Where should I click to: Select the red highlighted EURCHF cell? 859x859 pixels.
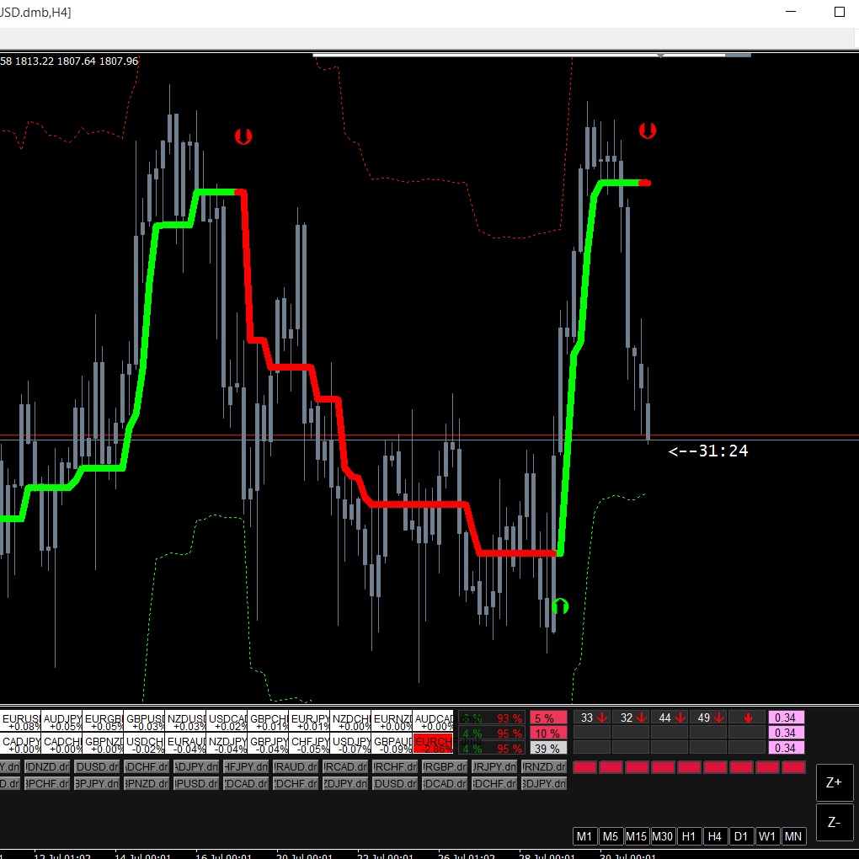[433, 743]
